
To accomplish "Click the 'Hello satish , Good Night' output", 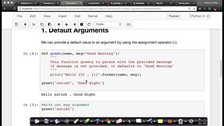I will [x=68, y=94].
